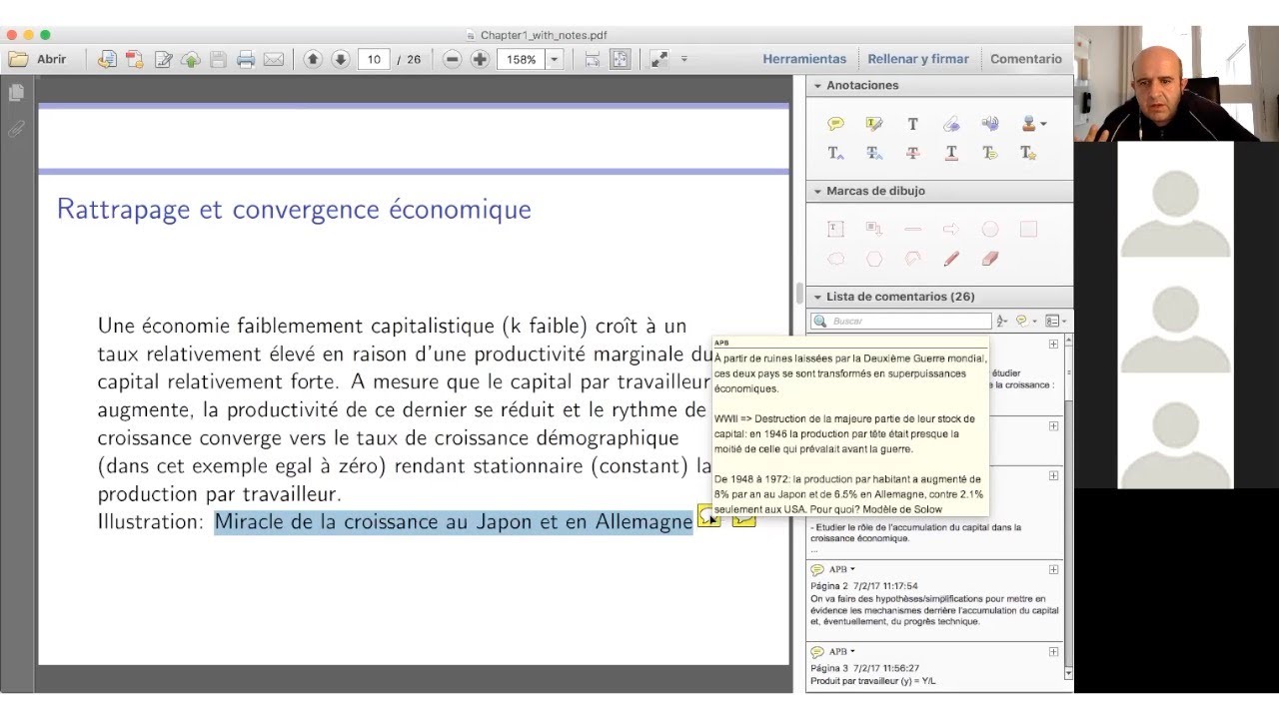Viewport: 1279px width, 719px height.
Task: Open the comment list options dropdown
Action: point(1055,322)
